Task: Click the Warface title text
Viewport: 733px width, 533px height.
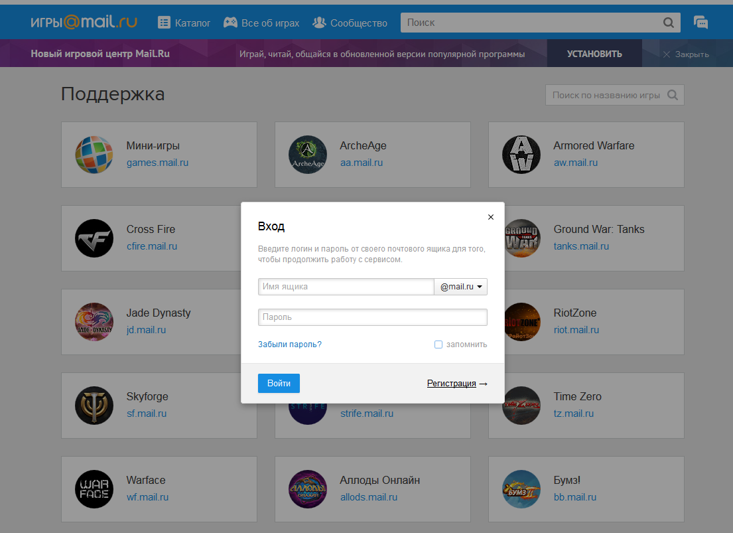Action: point(146,480)
